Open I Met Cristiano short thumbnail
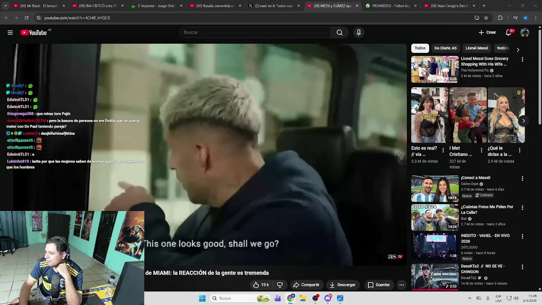Viewport: 542px width, 305px height. point(468,115)
